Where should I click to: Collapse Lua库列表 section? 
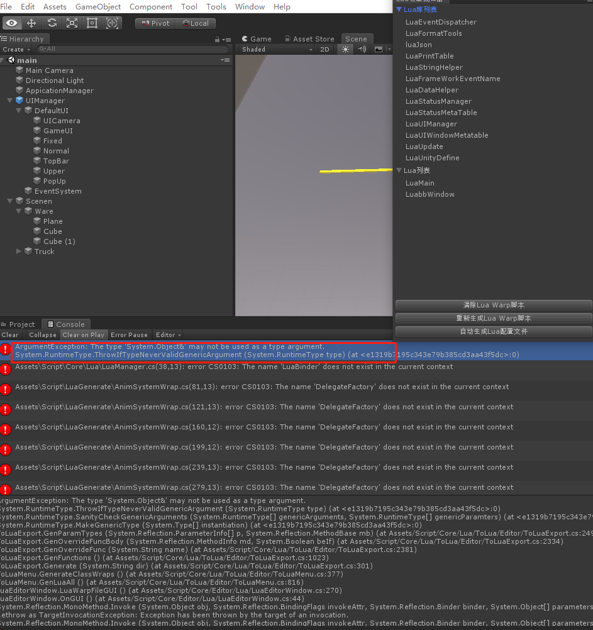coord(399,9)
